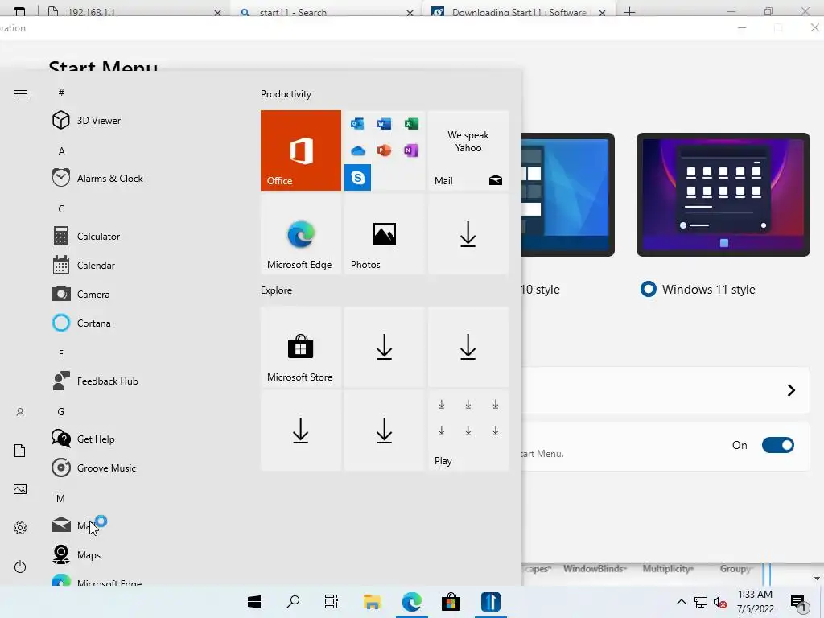The image size is (824, 618).
Task: Turn off the Start menu On toggle
Action: [778, 445]
